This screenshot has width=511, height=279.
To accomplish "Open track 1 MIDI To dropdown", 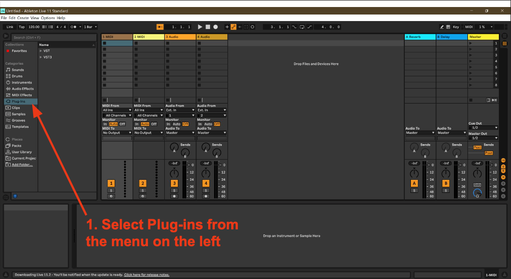I will click(x=117, y=133).
